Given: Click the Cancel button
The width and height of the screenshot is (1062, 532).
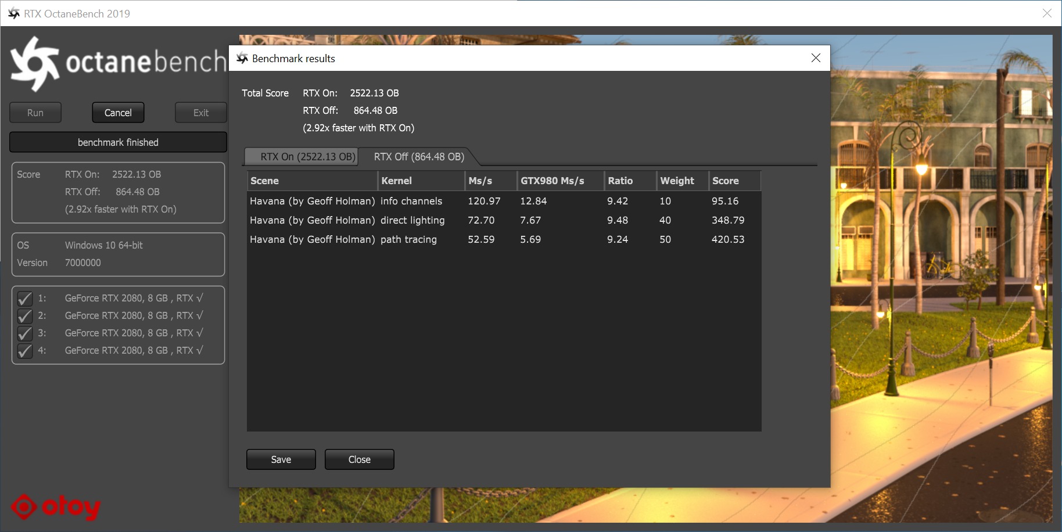Looking at the screenshot, I should [x=118, y=113].
